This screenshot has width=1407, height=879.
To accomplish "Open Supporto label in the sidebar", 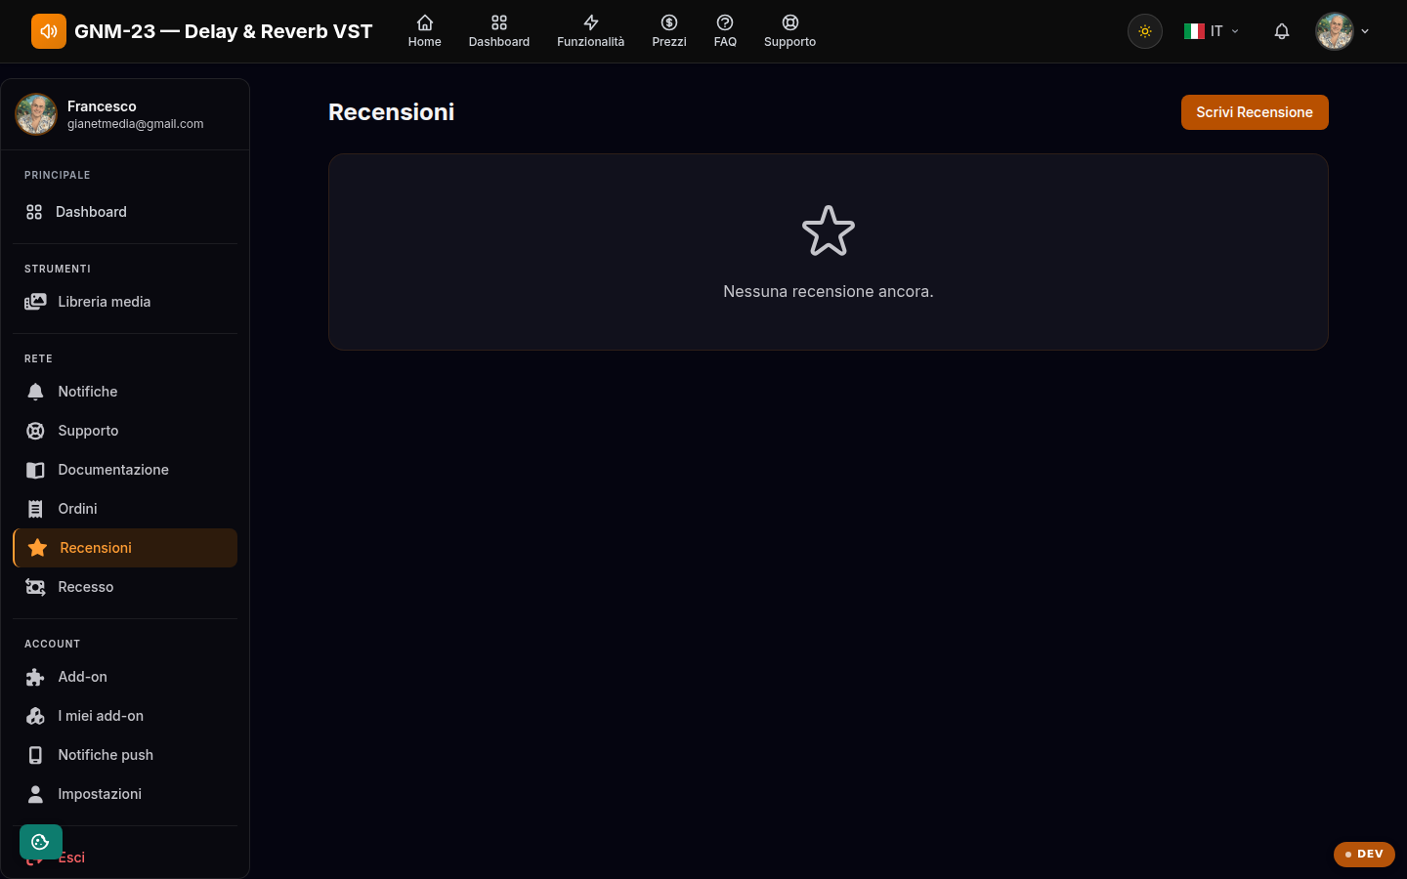I will pyautogui.click(x=88, y=431).
